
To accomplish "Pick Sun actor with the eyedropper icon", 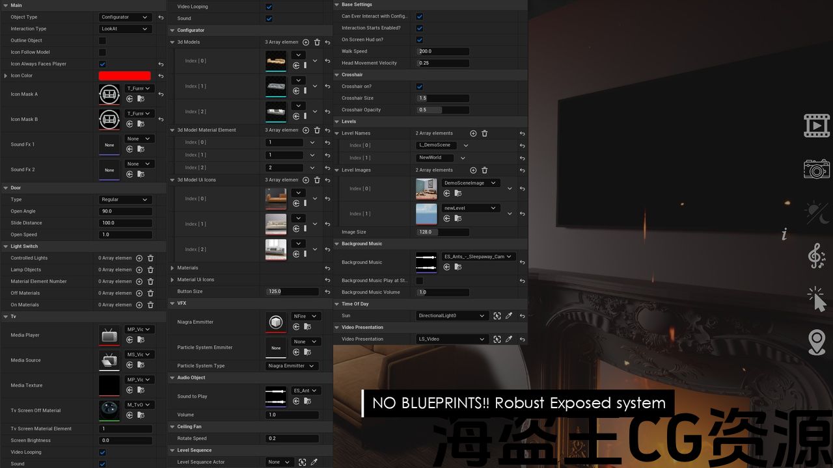I will point(509,316).
